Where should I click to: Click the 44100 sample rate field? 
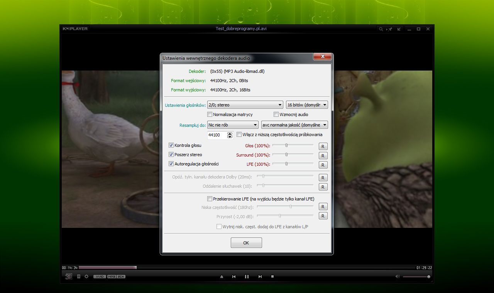pyautogui.click(x=217, y=135)
